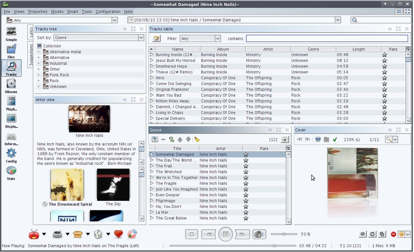Switch to the Lyrics side tab
The height and width of the screenshot is (252, 414).
point(31,33)
